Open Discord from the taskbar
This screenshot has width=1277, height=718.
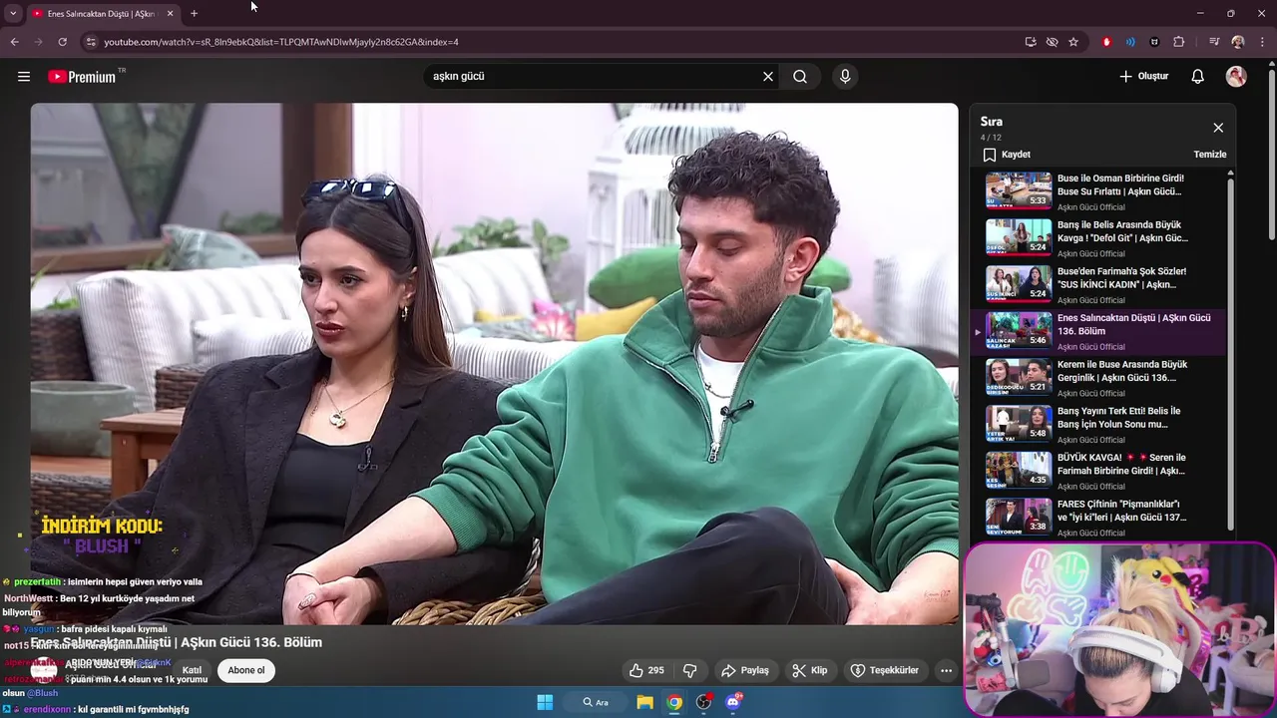(733, 702)
